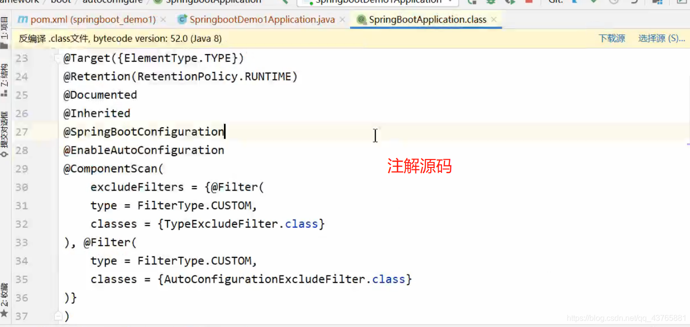Select the SpringBootApplication.class tab
690x327 pixels.
point(427,20)
